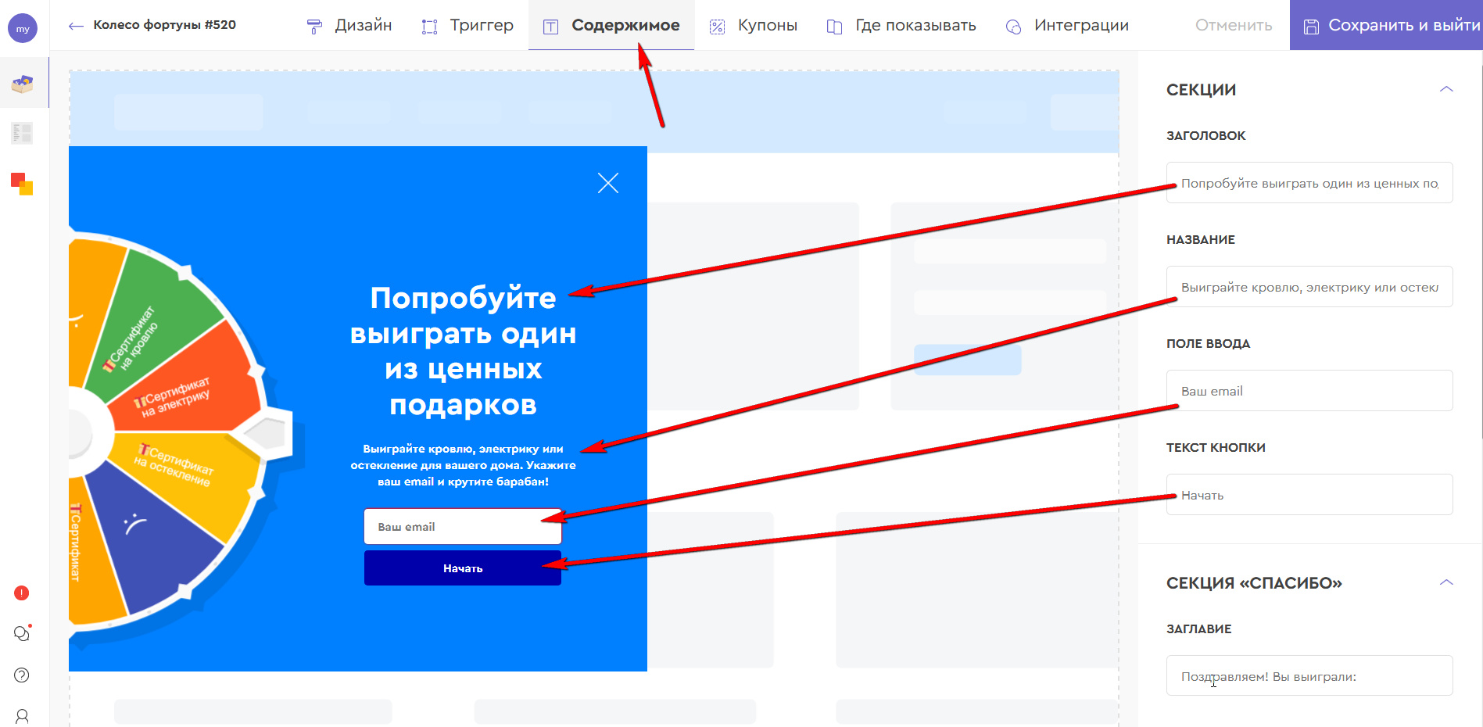The image size is (1483, 727).
Task: Click the СЕКЦИИ section header
Action: [1201, 90]
